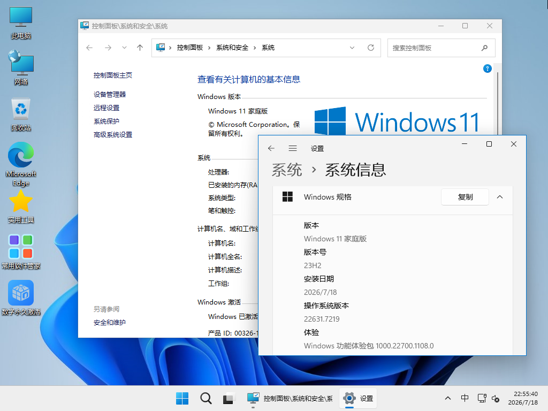Open 远程设置 link
Image resolution: width=548 pixels, height=411 pixels.
[106, 108]
